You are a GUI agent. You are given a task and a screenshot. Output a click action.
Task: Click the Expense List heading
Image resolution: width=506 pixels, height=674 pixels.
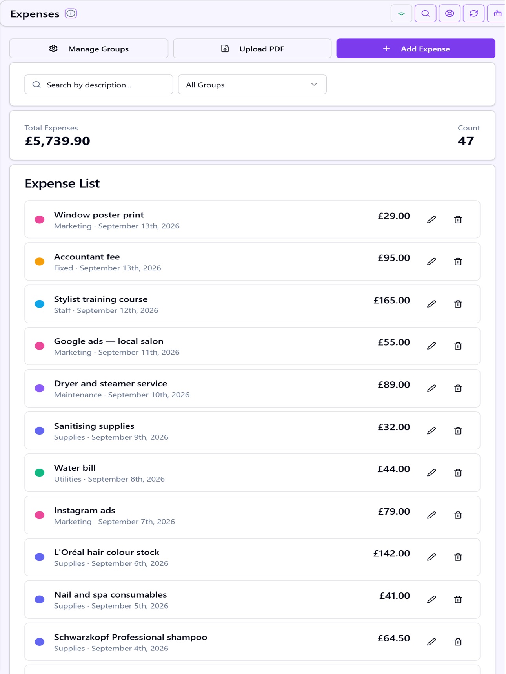(62, 183)
